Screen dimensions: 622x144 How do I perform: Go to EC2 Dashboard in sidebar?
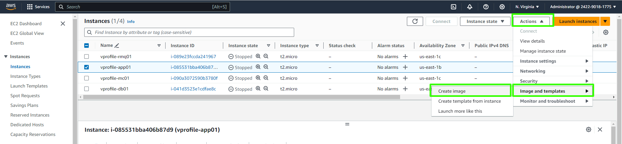click(x=26, y=24)
